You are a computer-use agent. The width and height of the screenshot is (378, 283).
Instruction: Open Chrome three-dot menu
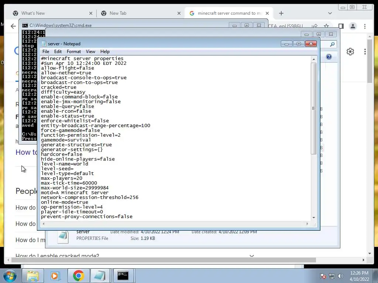point(365,26)
